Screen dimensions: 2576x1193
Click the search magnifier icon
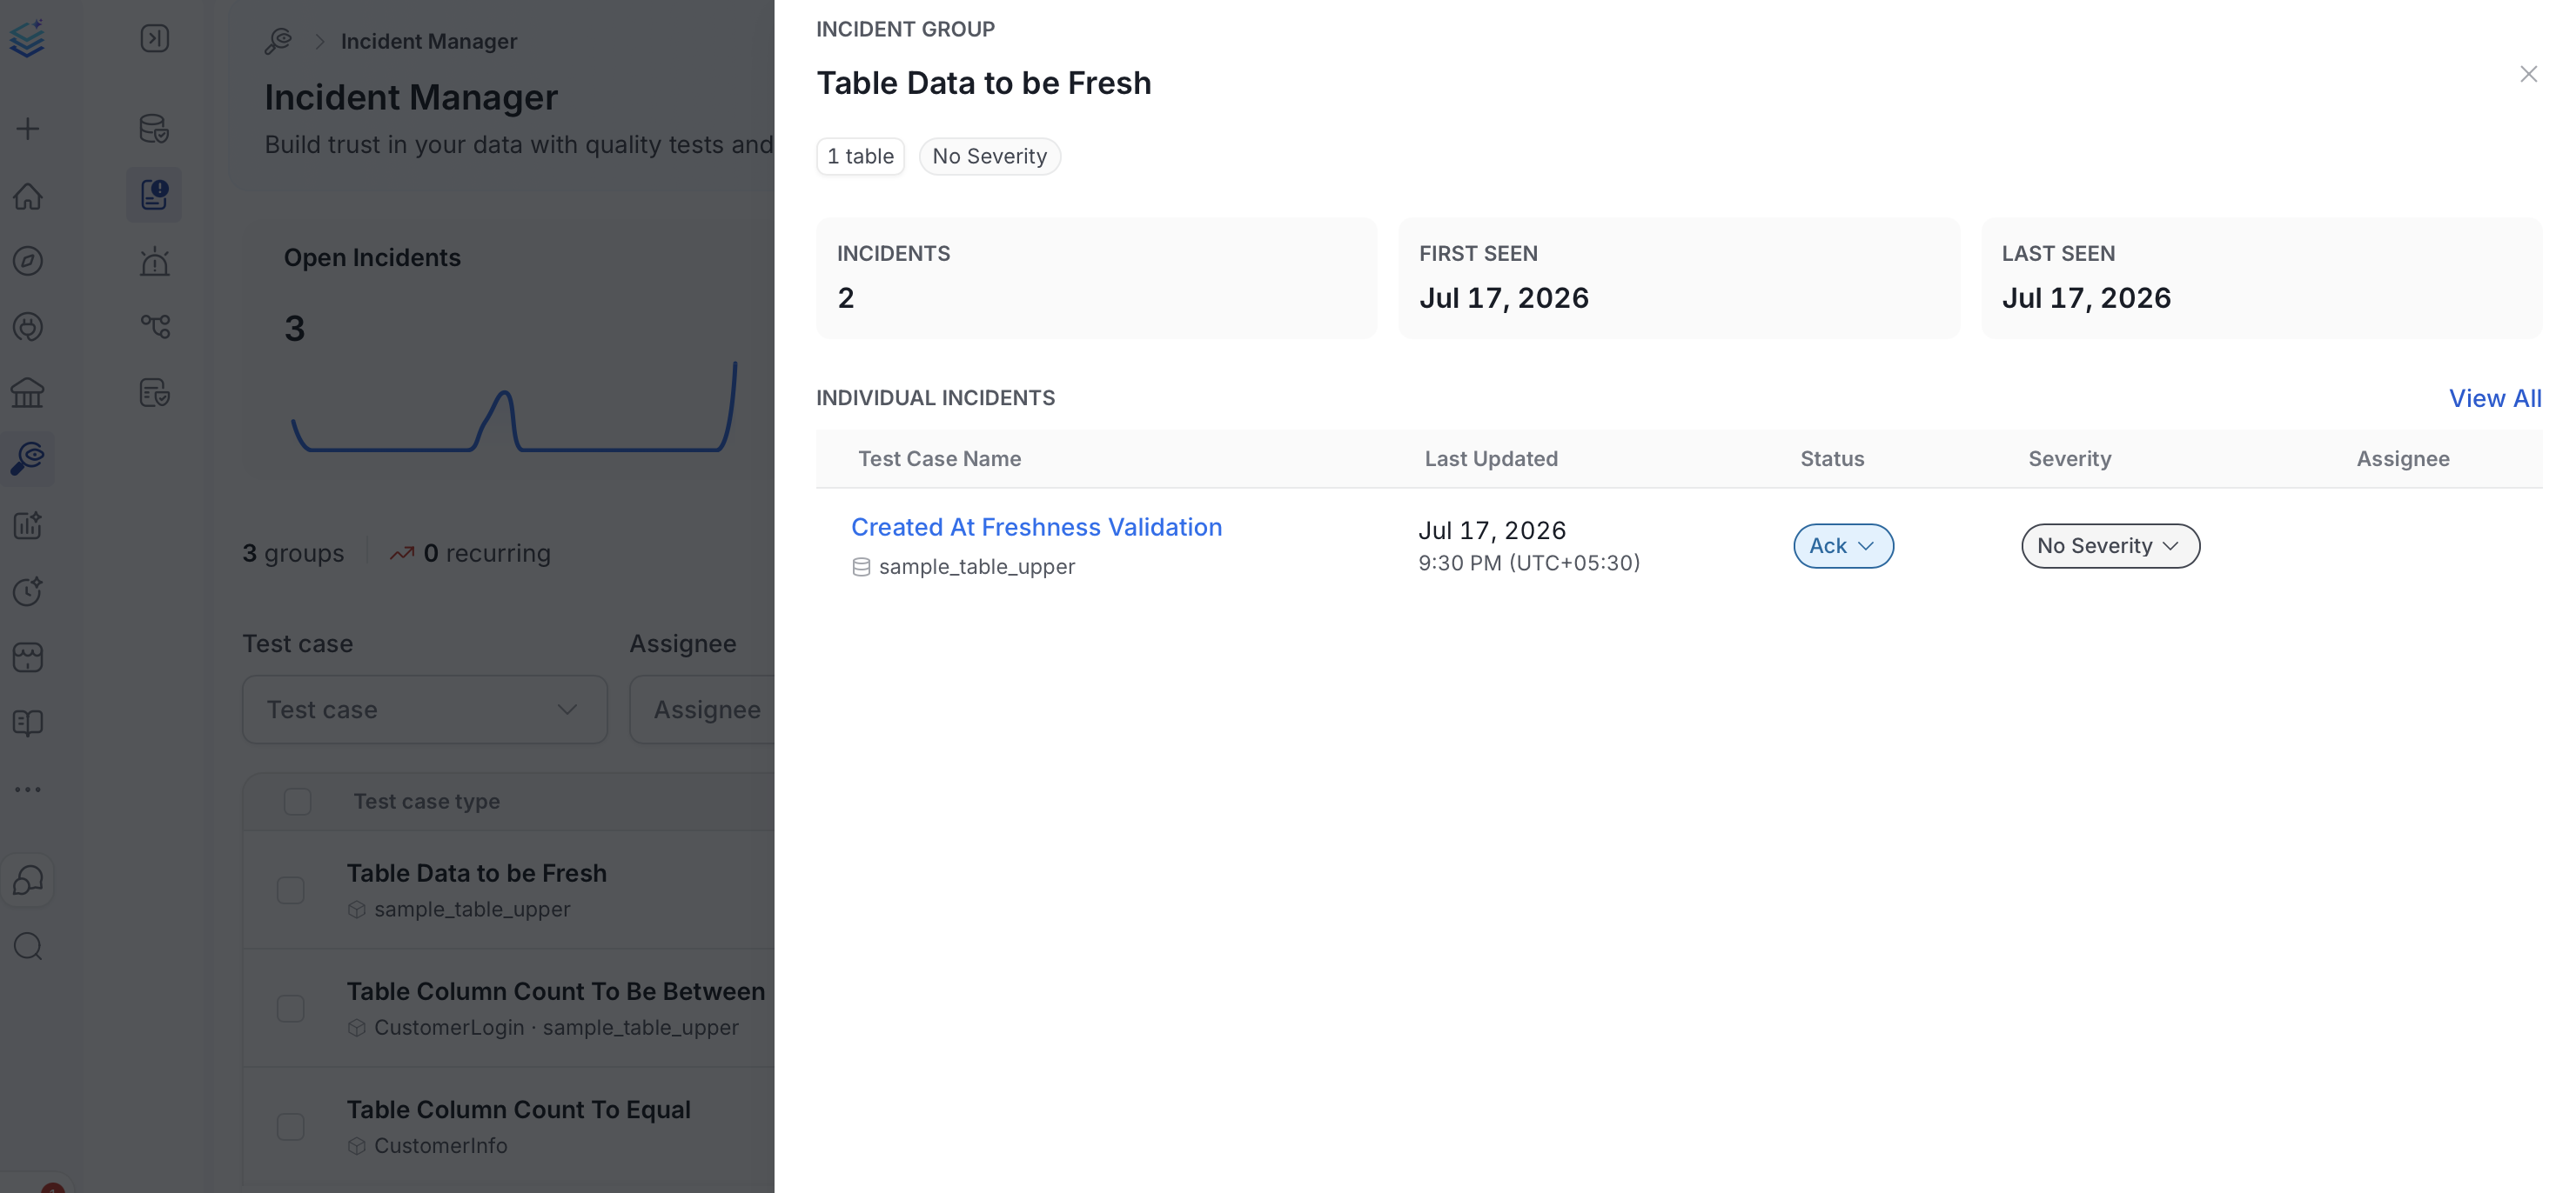point(28,946)
